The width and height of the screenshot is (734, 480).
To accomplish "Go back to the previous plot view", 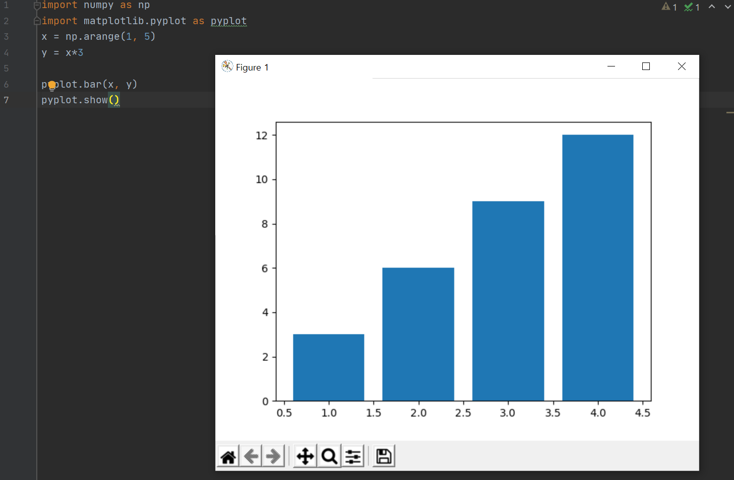I will [x=251, y=457].
